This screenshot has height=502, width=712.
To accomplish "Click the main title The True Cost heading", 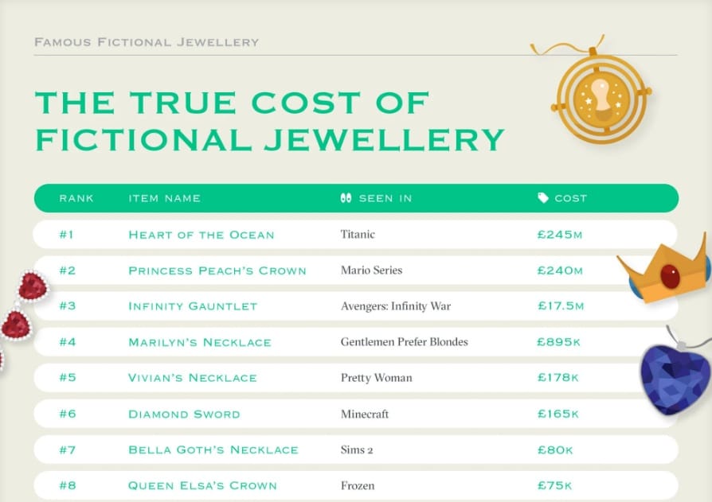I will click(x=270, y=121).
